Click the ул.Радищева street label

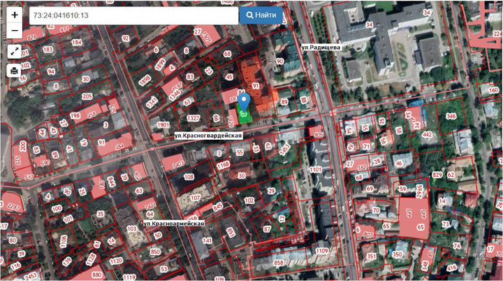tap(320, 47)
